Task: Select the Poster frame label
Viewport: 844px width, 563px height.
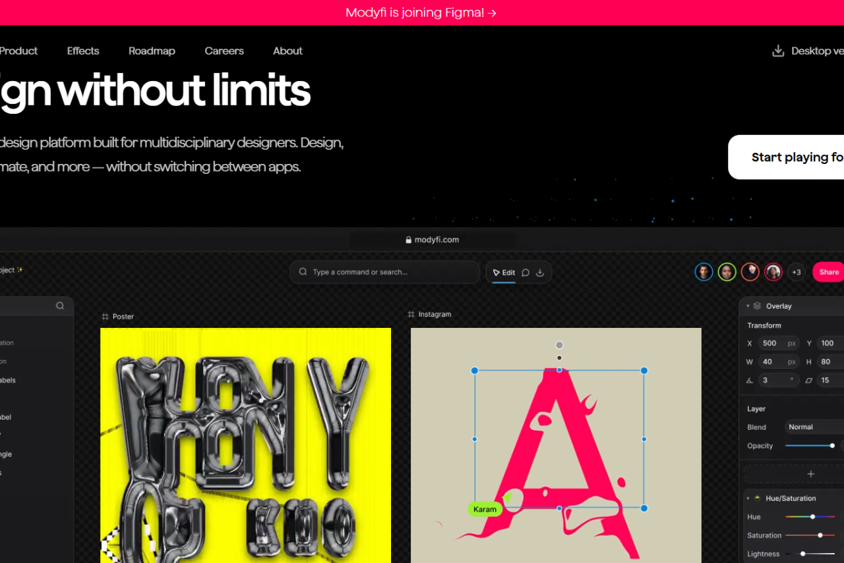Action: 123,317
